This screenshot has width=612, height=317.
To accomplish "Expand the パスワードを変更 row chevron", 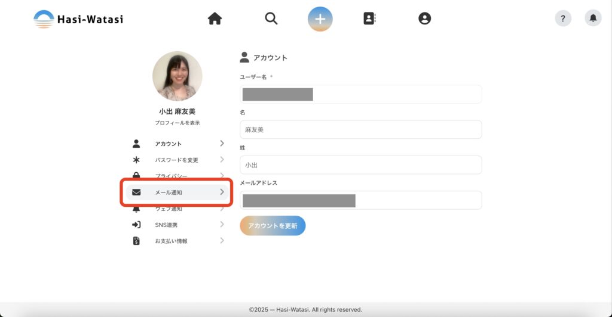I will pyautogui.click(x=222, y=160).
